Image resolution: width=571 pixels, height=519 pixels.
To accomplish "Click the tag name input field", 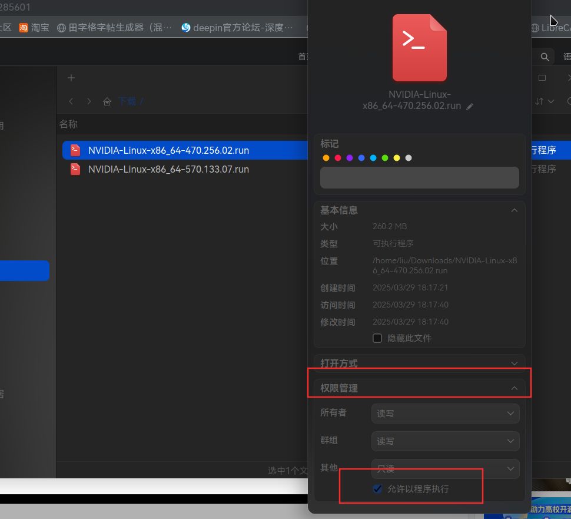I will point(420,177).
